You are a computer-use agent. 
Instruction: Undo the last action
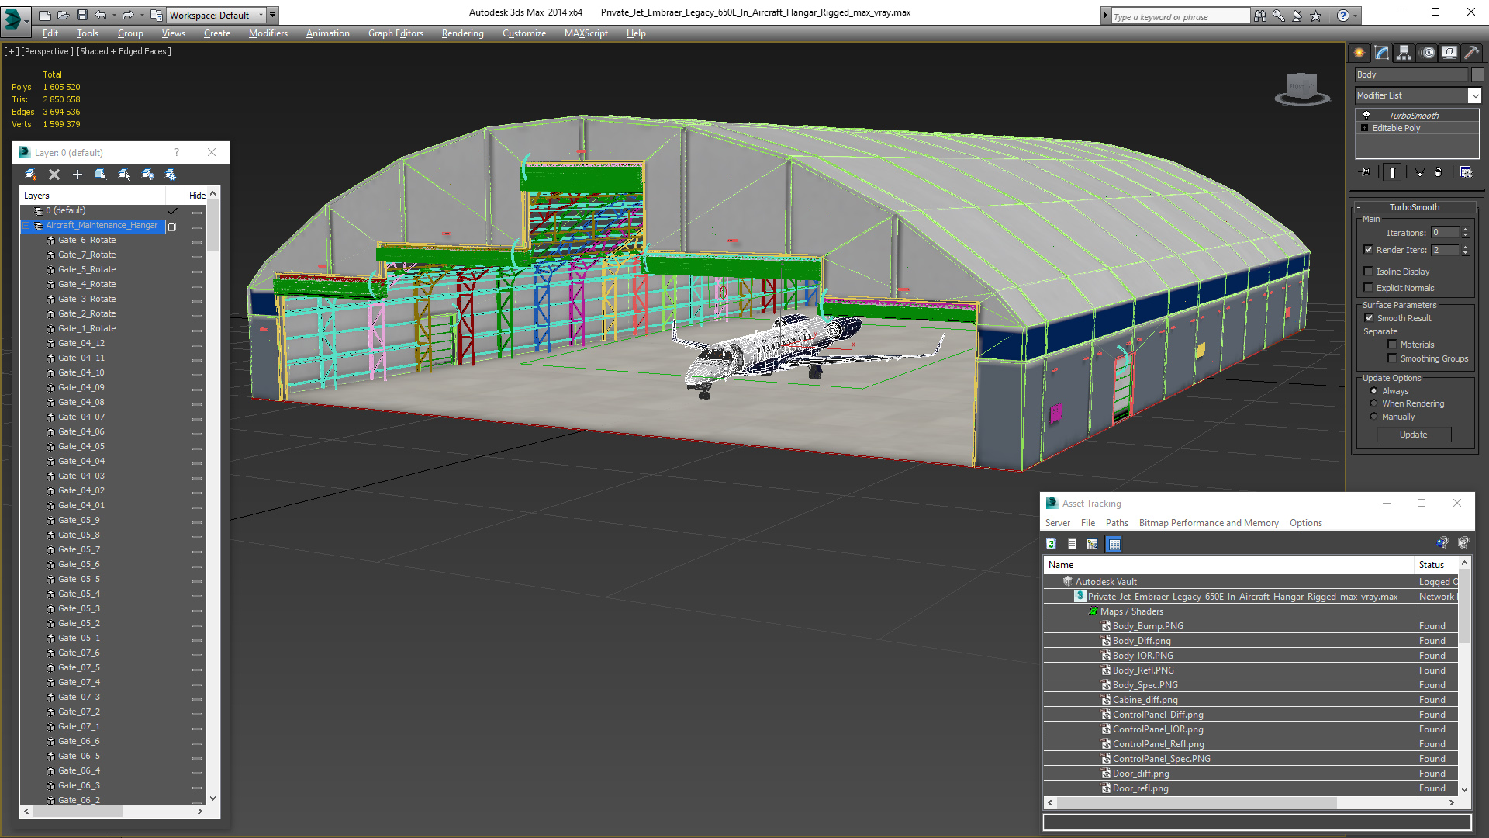(101, 15)
